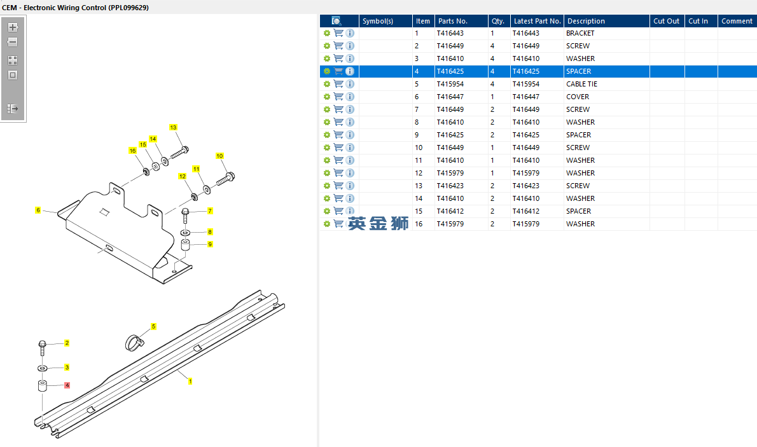
Task: Select BRACKET description cell
Action: point(580,33)
